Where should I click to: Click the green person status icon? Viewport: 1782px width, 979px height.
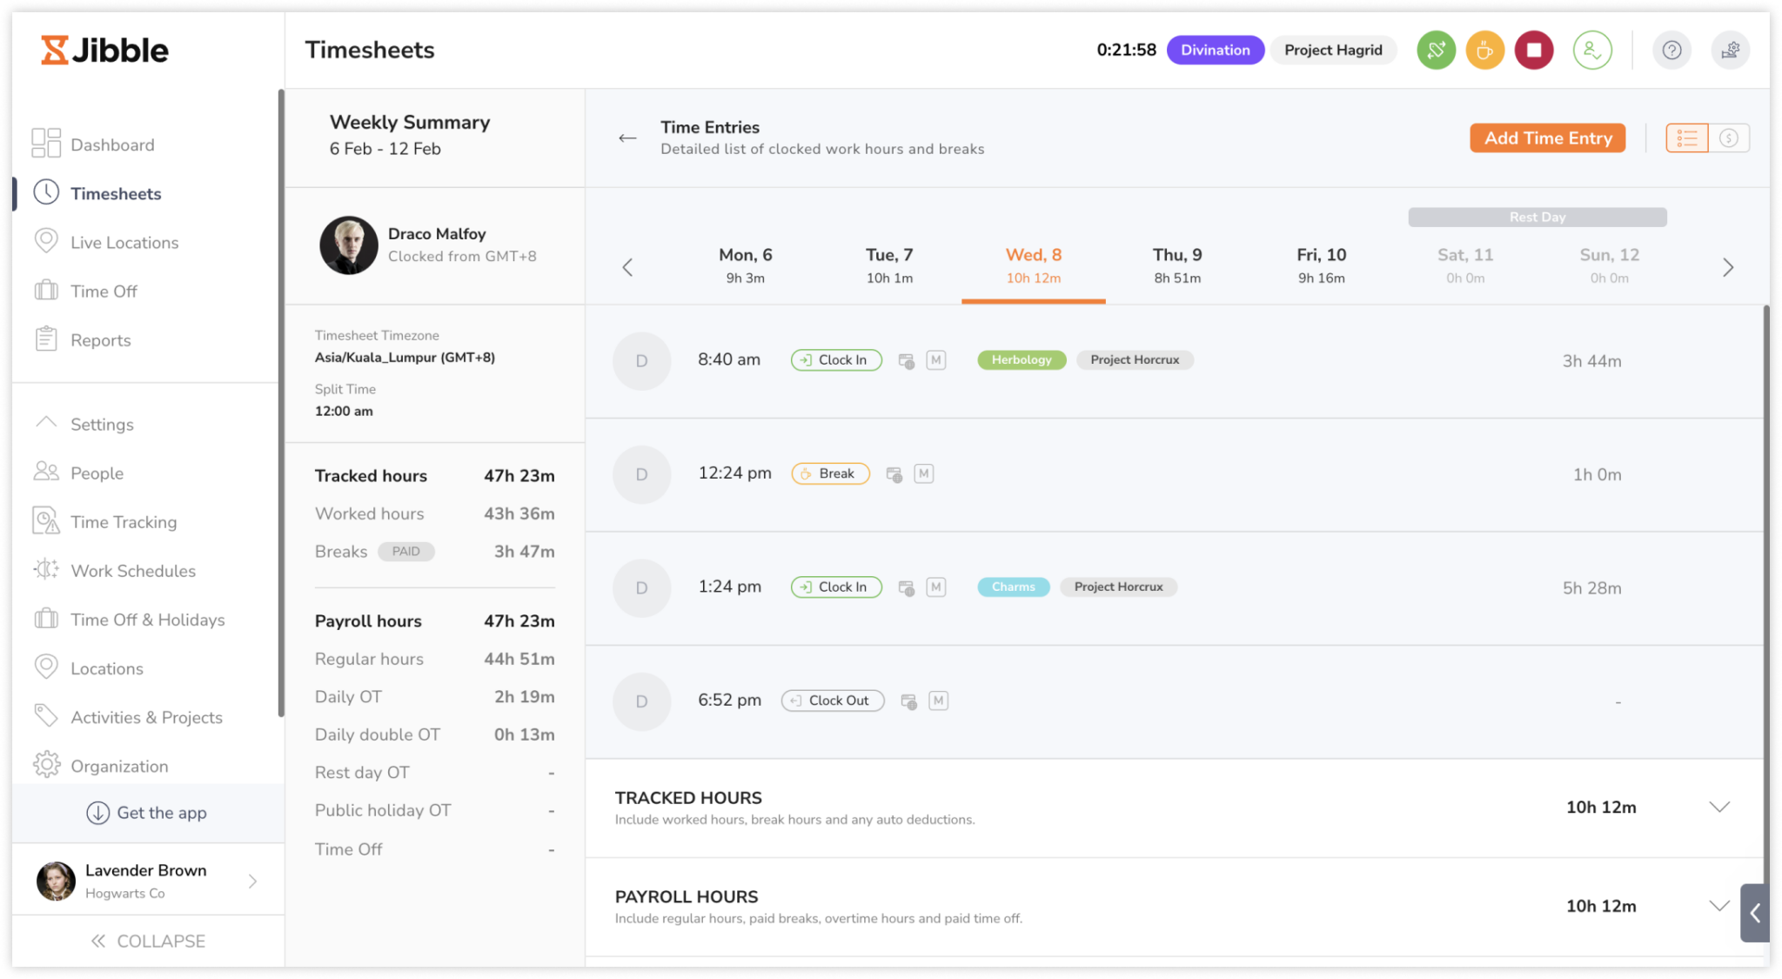click(1592, 50)
